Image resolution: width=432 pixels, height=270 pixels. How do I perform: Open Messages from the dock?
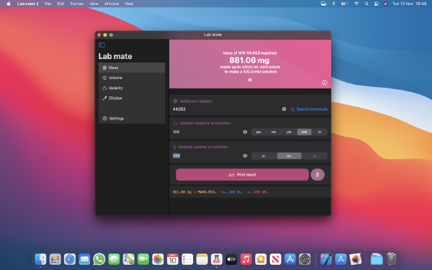[x=114, y=259]
